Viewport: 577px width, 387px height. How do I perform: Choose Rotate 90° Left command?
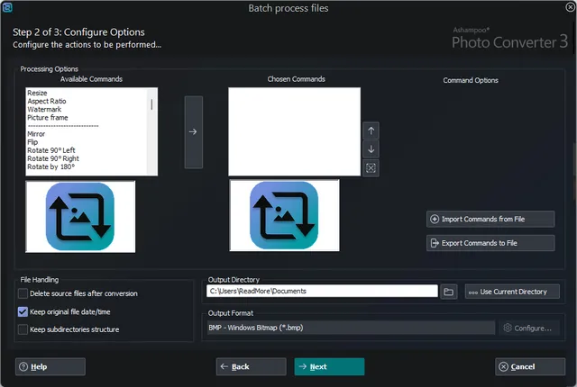(52, 150)
